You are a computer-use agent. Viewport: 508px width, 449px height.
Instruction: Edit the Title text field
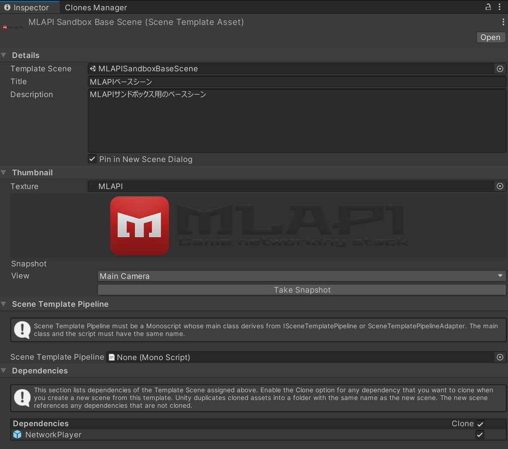pos(297,82)
